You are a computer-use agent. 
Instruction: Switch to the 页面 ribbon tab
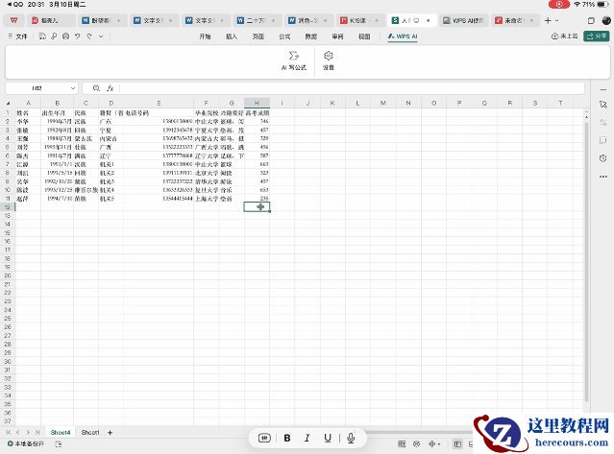(x=258, y=36)
